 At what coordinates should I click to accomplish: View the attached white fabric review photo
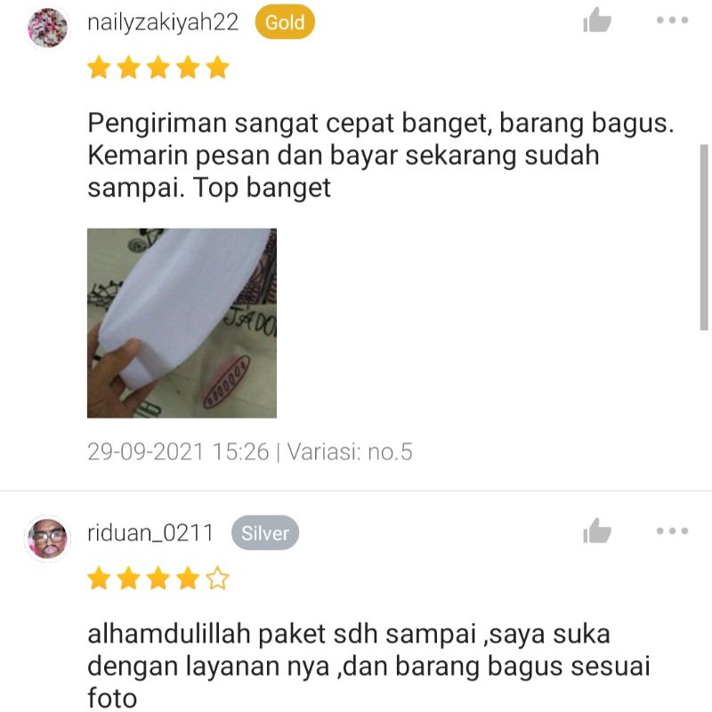pos(182,323)
